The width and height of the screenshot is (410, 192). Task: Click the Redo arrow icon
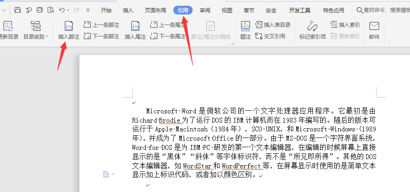click(x=76, y=10)
